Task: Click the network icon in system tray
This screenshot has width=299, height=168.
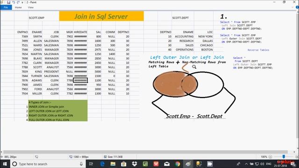Action: point(257,164)
